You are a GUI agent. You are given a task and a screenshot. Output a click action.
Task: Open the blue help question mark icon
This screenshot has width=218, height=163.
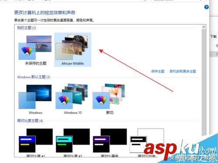pos(206,7)
